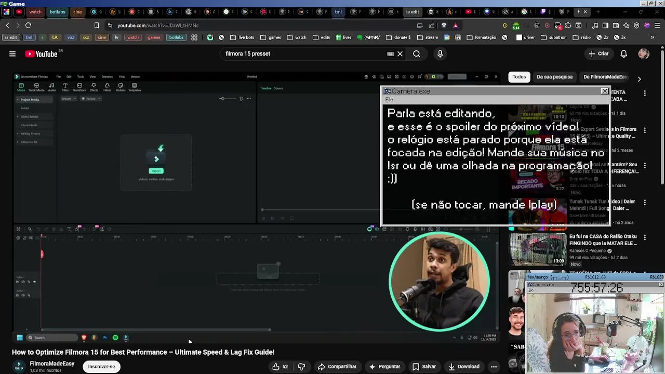Click the Windows Start button in the video
Viewport: 665px width, 374px height.
pos(20,338)
